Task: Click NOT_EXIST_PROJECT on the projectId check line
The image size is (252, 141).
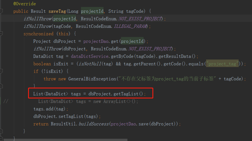Action: (x=140, y=19)
